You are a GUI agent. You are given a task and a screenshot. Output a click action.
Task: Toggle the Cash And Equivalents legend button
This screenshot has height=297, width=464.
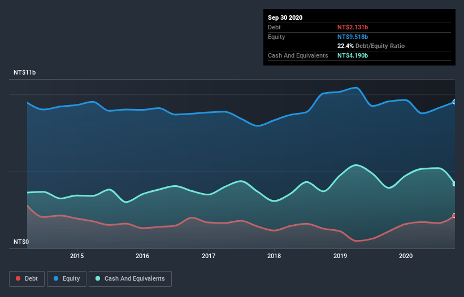[130, 279]
